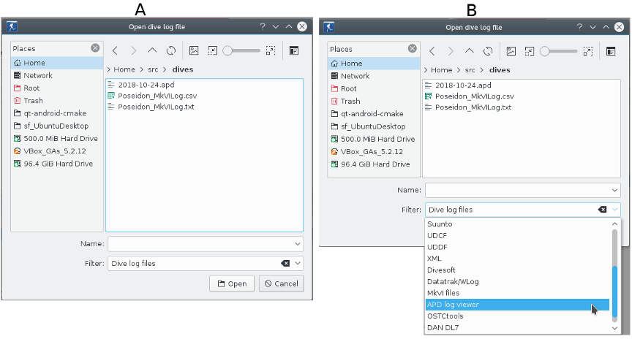
Task: Click the back arrow in dialog A
Action: pos(115,51)
